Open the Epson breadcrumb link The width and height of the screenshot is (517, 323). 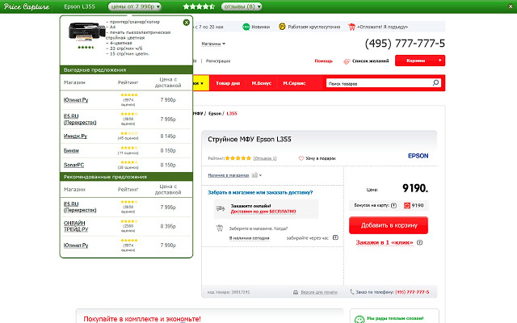pyautogui.click(x=215, y=113)
